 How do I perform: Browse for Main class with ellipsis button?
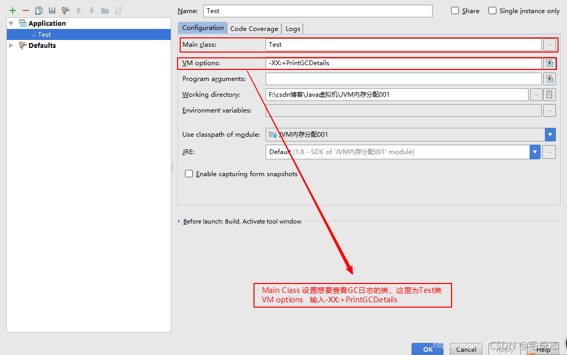click(550, 45)
